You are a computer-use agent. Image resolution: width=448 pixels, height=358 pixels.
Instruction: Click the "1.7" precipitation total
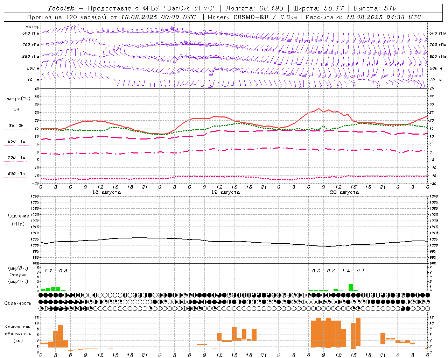click(x=48, y=271)
